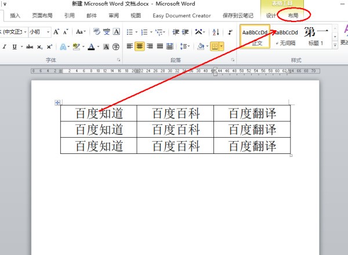Apply cell shading (paint bucket)
This screenshot has width=348, height=255.
point(201,46)
